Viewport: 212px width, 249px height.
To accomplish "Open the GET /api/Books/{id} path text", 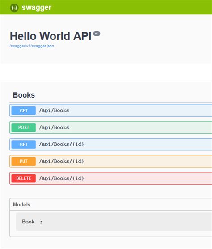I will point(62,144).
